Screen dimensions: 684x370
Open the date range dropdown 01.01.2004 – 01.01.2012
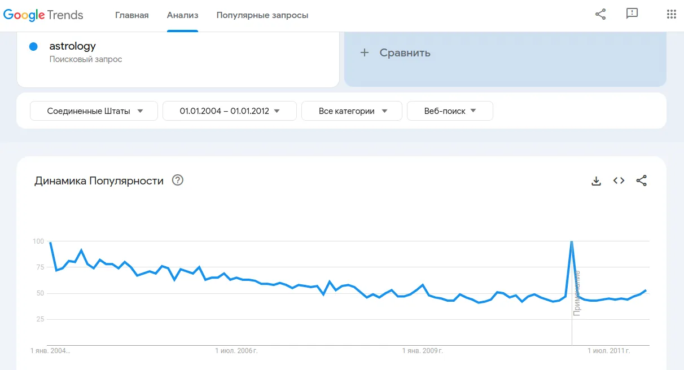[230, 111]
